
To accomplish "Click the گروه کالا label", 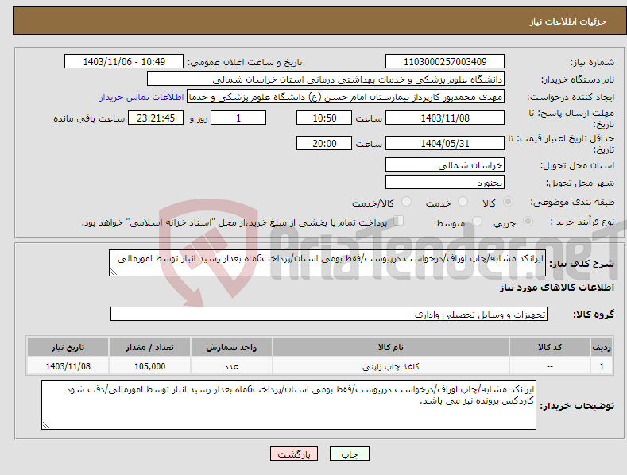I will (594, 315).
